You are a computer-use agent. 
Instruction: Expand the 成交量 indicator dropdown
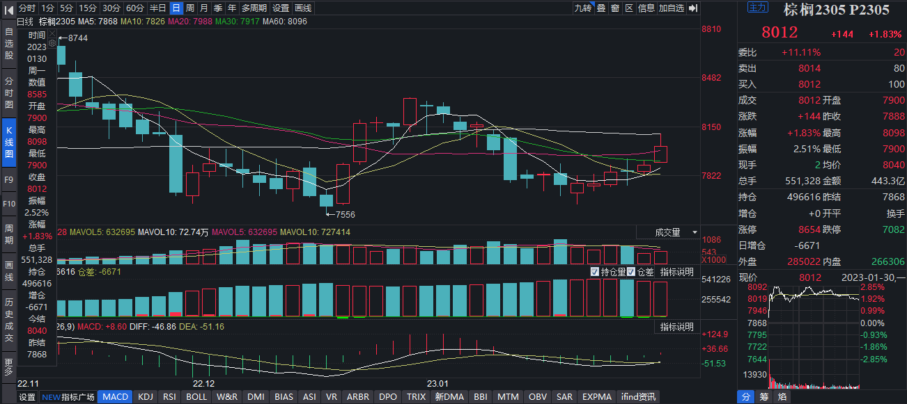pos(676,232)
